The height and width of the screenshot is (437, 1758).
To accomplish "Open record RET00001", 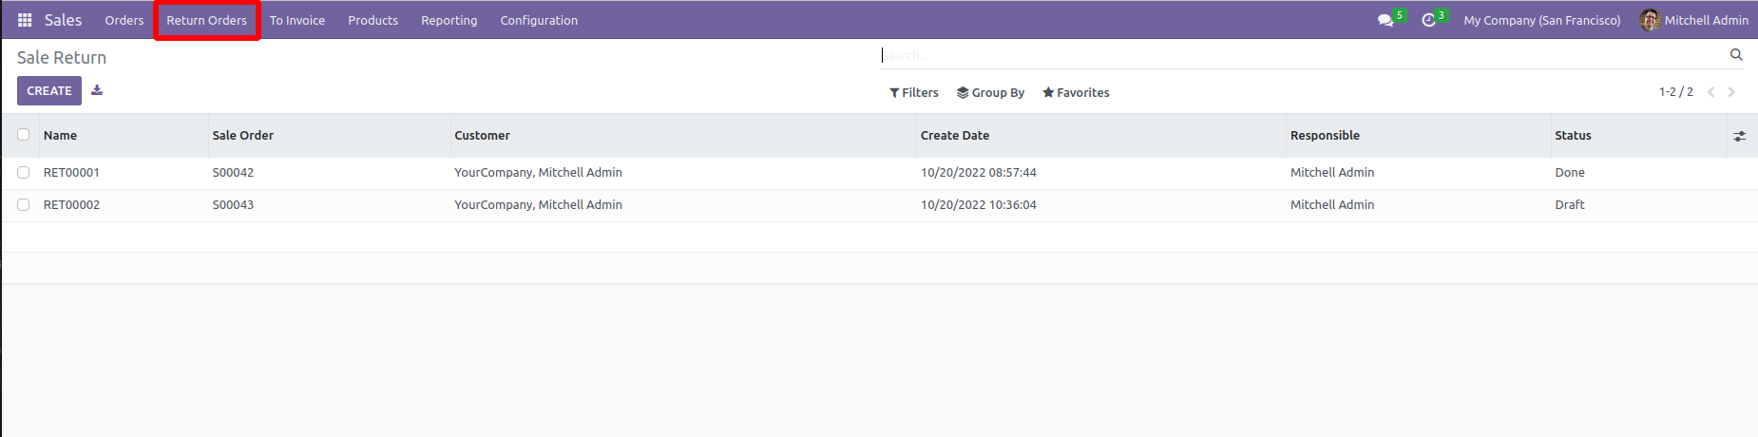I will coord(71,173).
